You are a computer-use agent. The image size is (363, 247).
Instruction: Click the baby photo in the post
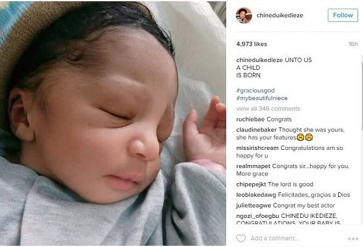[x=113, y=124]
